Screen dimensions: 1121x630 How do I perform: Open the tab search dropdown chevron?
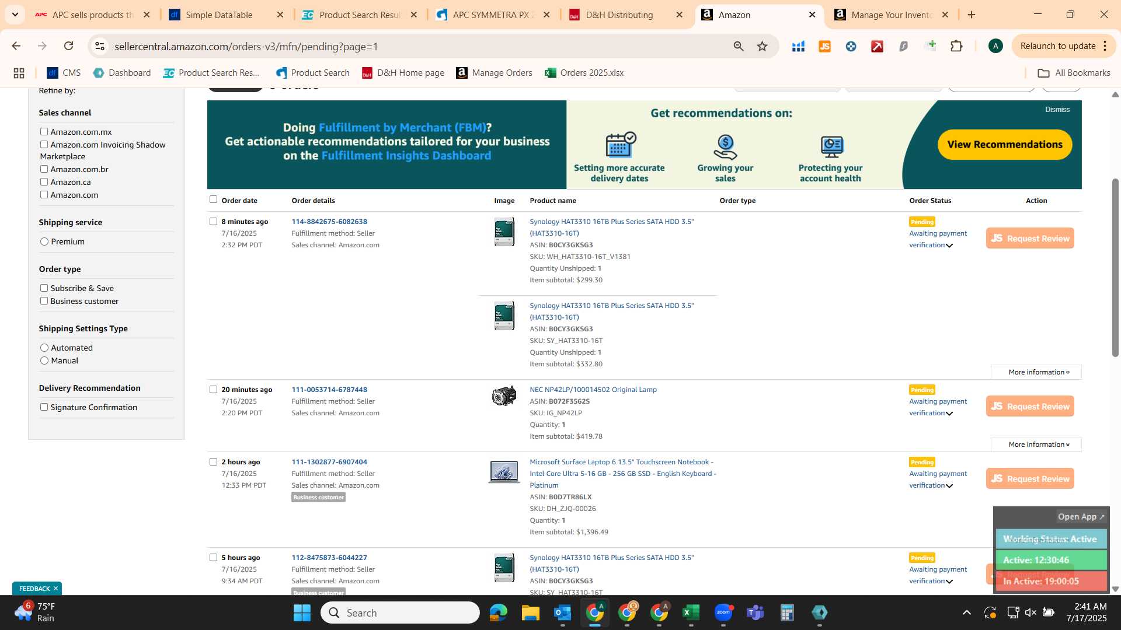[x=15, y=15]
